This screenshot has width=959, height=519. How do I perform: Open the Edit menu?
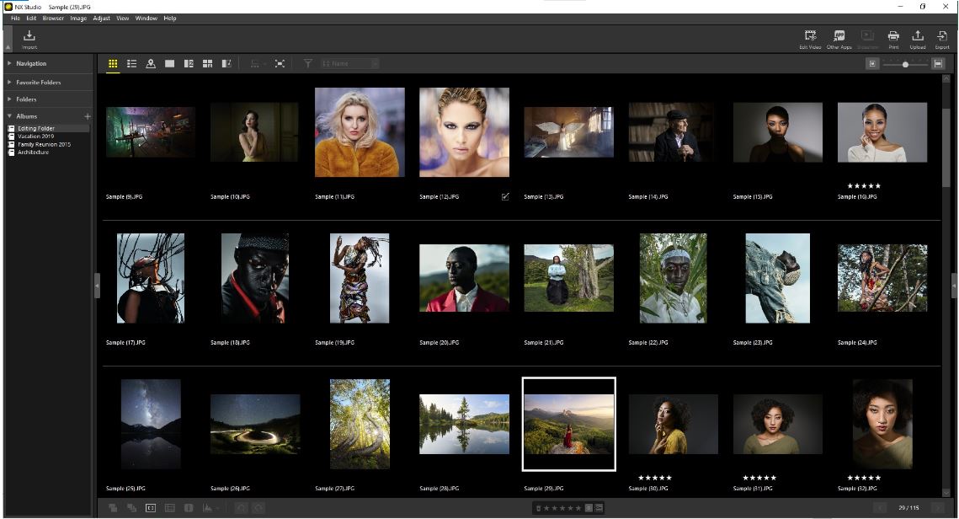31,19
